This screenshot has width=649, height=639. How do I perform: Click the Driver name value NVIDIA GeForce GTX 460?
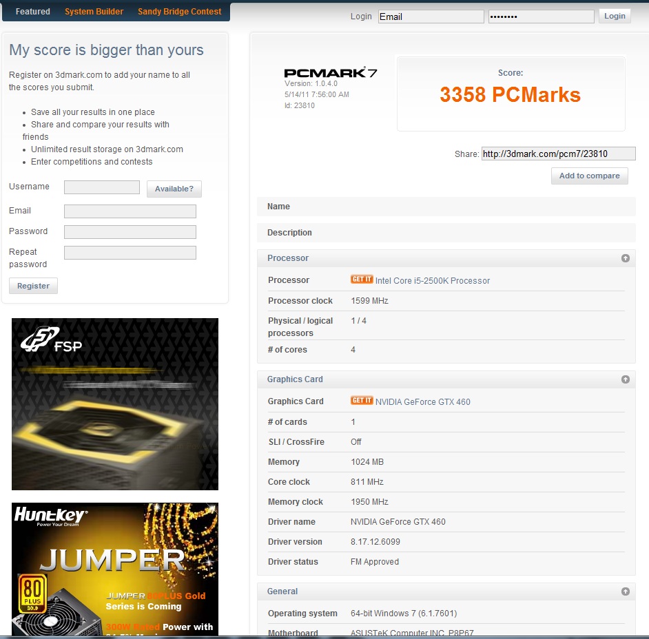[398, 522]
